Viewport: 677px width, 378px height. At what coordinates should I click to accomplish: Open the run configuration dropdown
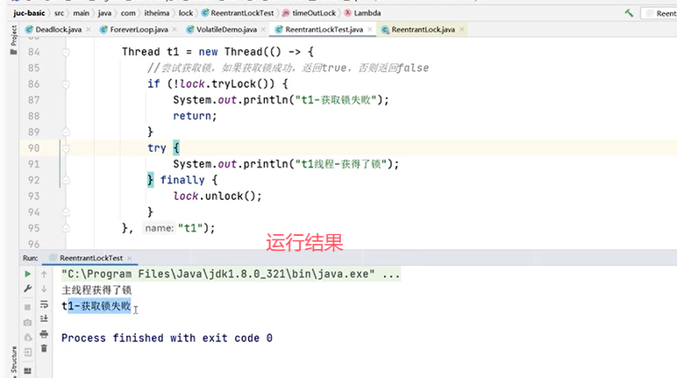click(659, 13)
